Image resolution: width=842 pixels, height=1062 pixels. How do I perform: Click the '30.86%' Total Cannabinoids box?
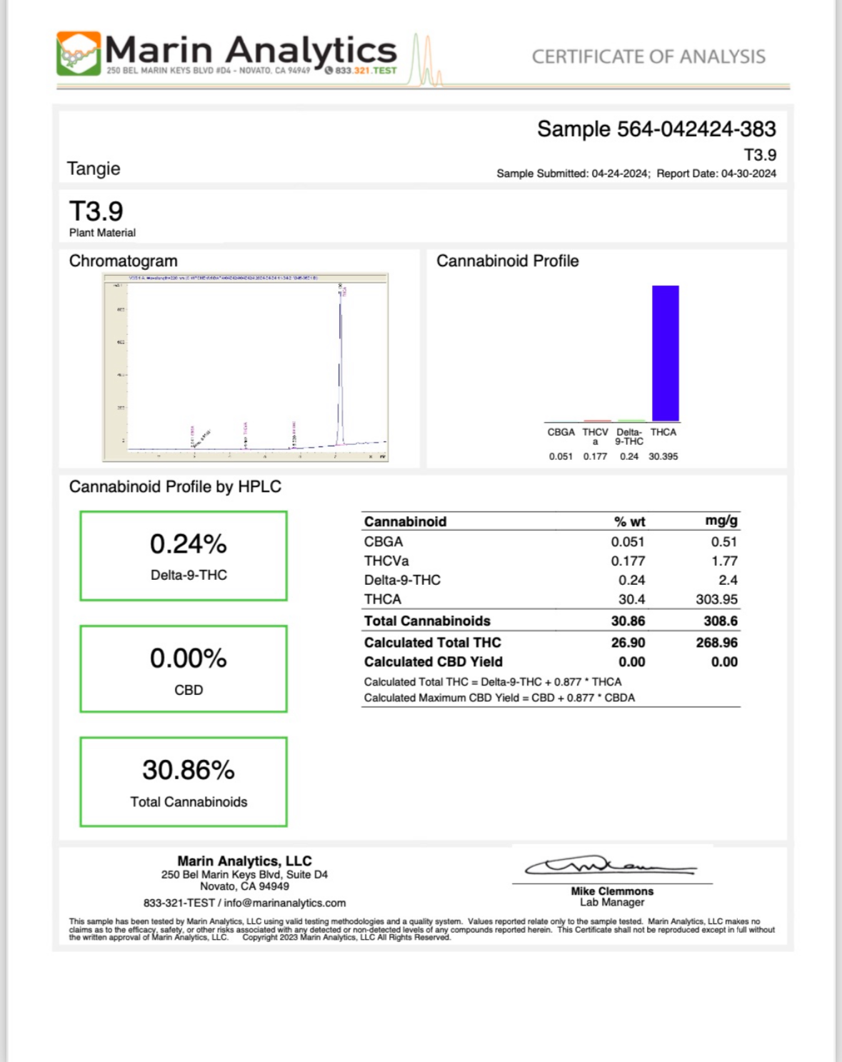tap(184, 782)
